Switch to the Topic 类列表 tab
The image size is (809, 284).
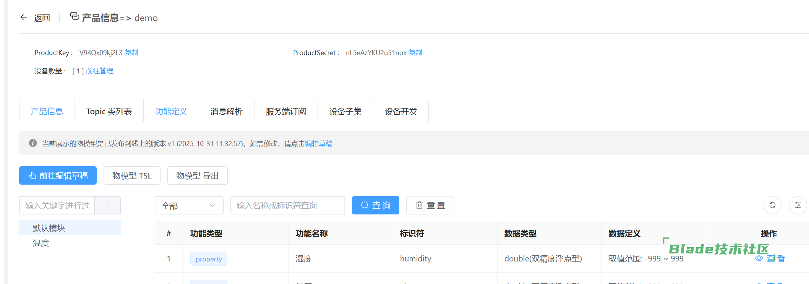pos(109,111)
